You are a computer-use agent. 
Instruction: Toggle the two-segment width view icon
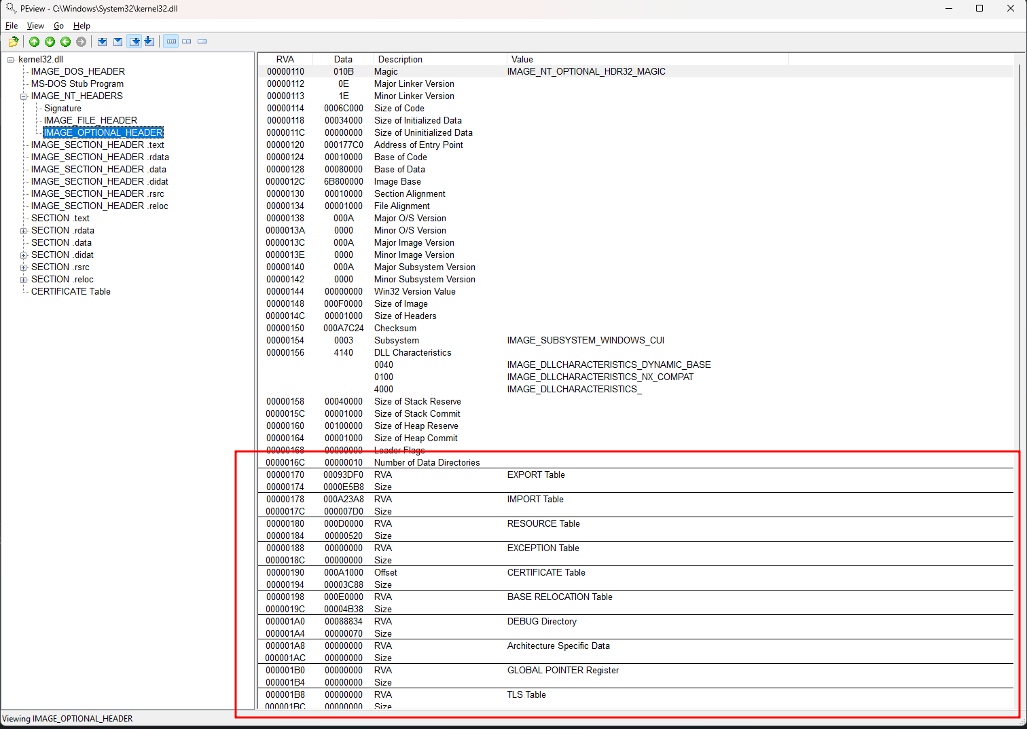click(187, 41)
